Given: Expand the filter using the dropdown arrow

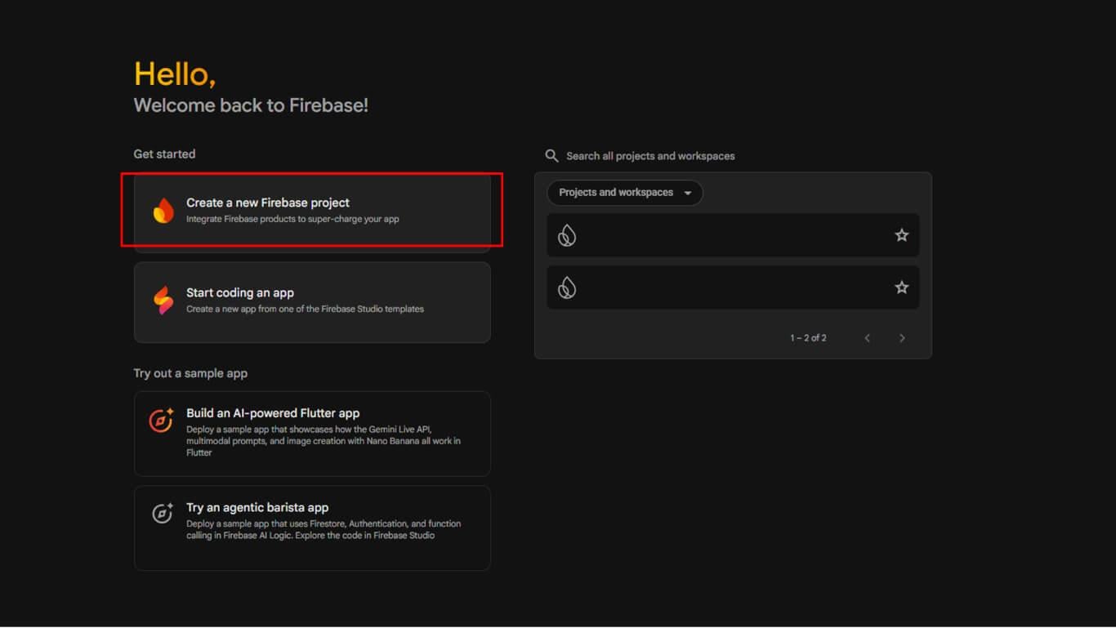Looking at the screenshot, I should [688, 194].
